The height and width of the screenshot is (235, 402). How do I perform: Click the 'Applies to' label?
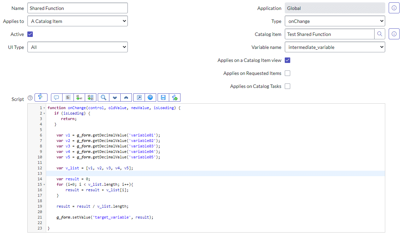pos(13,21)
